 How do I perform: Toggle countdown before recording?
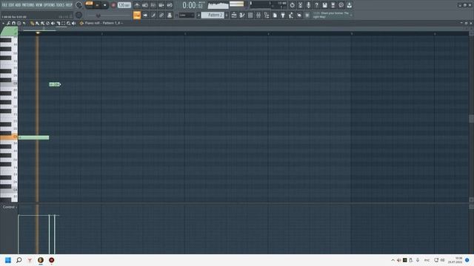click(x=153, y=5)
